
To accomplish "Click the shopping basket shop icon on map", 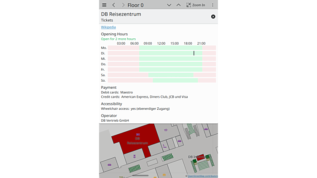I will point(166,130).
